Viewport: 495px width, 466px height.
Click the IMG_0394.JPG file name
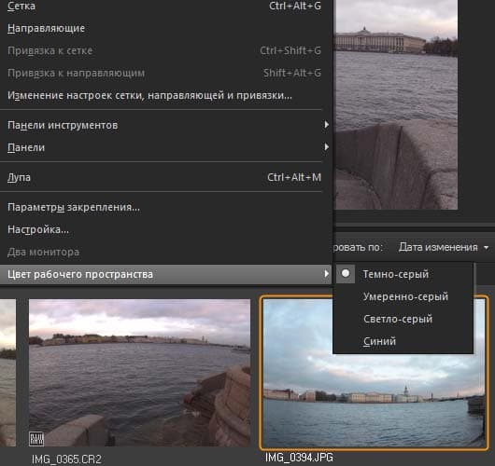[299, 458]
